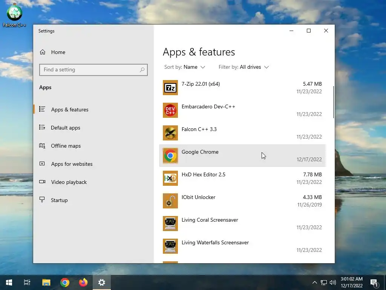This screenshot has width=386, height=290.
Task: Click the Offline maps sidebar icon
Action: click(x=42, y=145)
